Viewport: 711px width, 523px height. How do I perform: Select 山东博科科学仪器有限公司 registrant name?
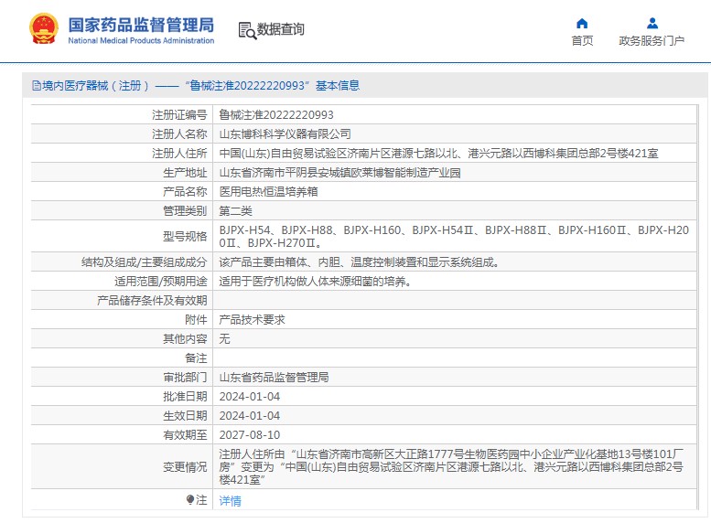pos(285,134)
